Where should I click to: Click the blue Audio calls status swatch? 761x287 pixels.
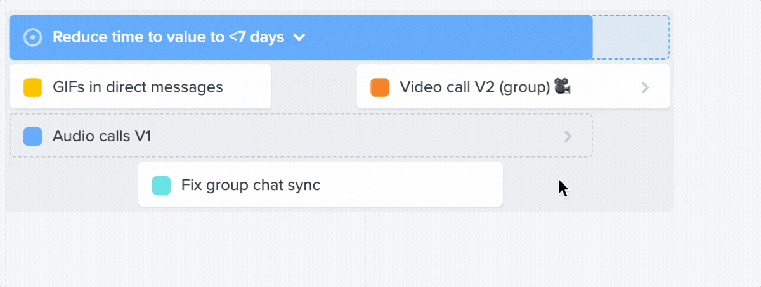pyautogui.click(x=32, y=136)
